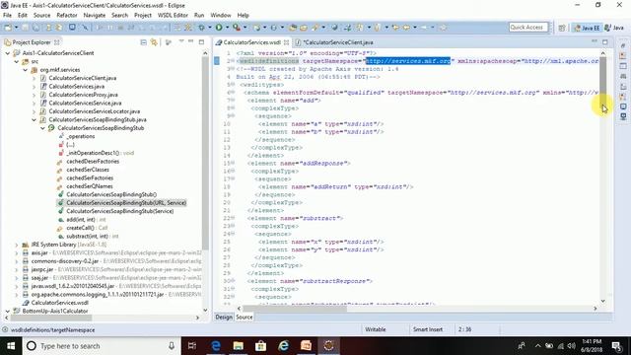
Task: Click editor horizontal scrollbar thumb
Action: point(294,309)
